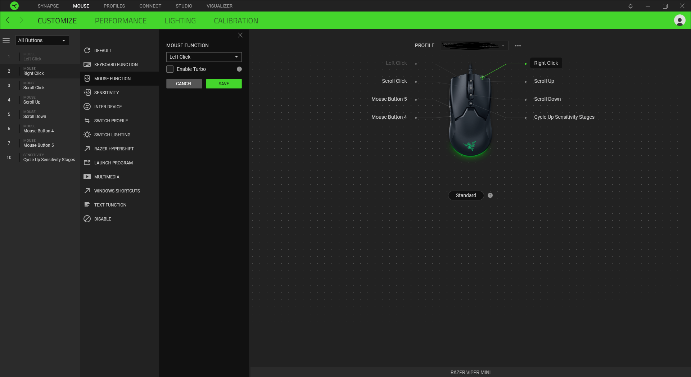
Task: Select row 6 Mouse Button 4 in list
Action: point(40,128)
